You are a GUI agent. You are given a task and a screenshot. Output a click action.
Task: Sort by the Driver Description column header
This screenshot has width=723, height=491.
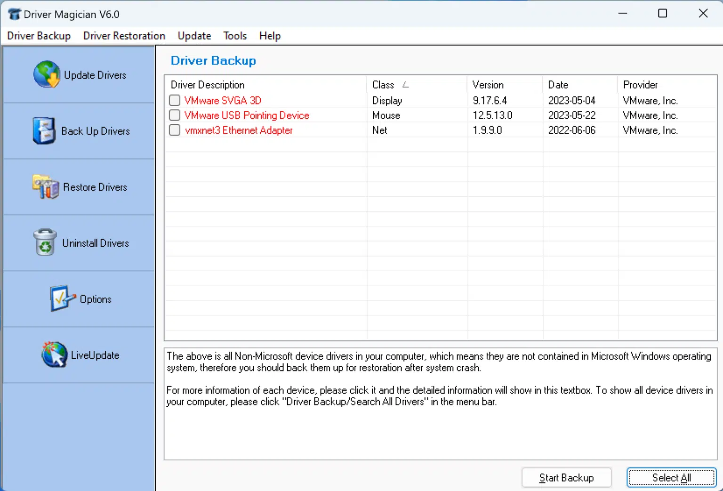click(265, 85)
